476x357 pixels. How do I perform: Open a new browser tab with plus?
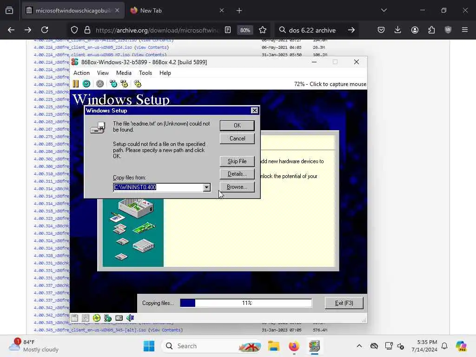tap(239, 11)
